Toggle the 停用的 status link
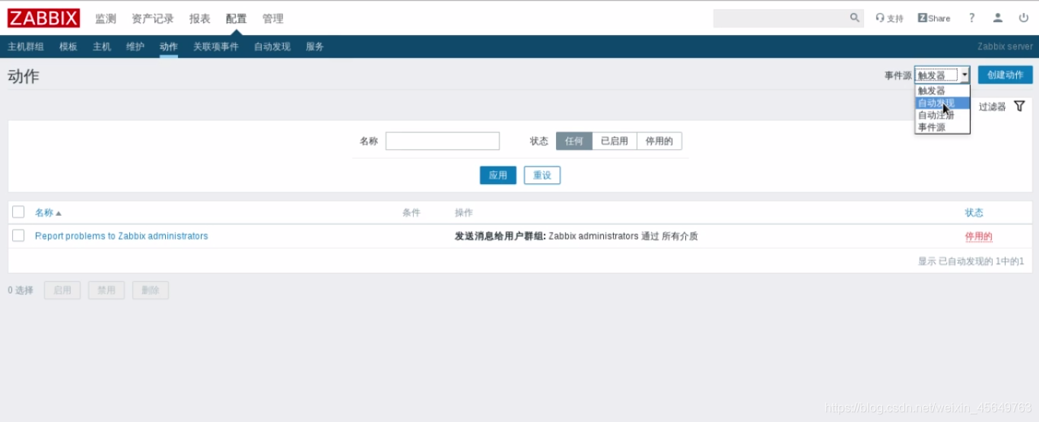 [979, 236]
